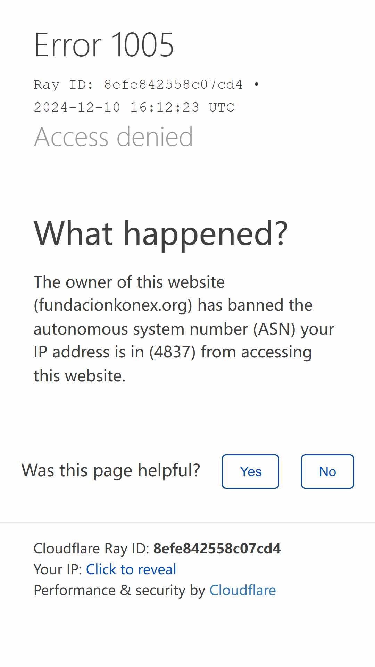Click the bold Ray ID 8efe842558c07cd4 in footer
The width and height of the screenshot is (375, 667).
(x=217, y=549)
